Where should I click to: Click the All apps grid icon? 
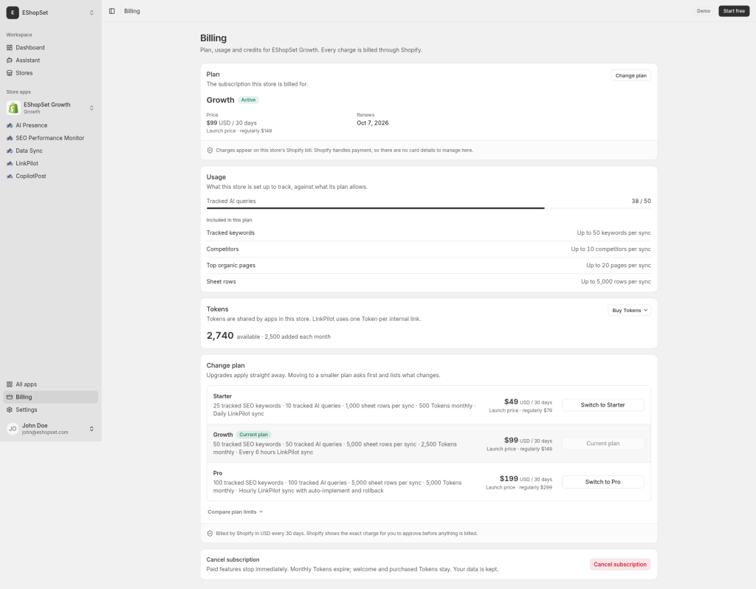coord(10,385)
